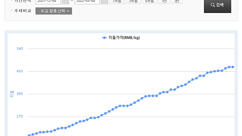Click the 540 y-axis label

click(20, 49)
